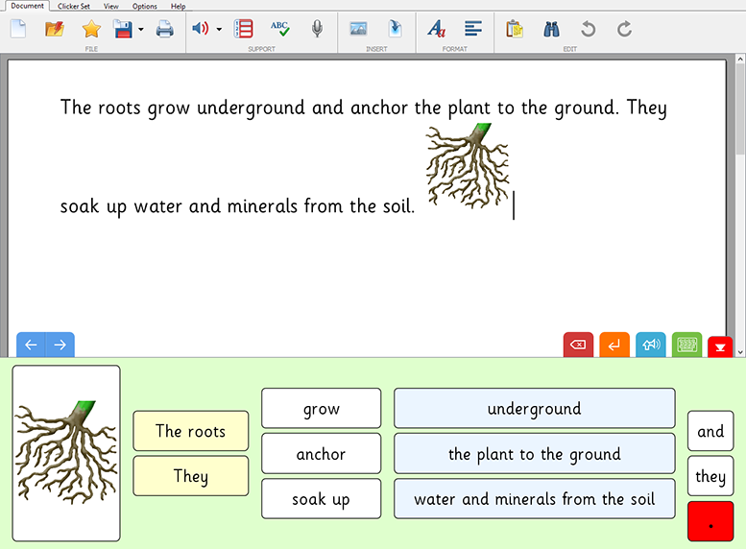
Task: Click the font format icon
Action: [x=436, y=29]
